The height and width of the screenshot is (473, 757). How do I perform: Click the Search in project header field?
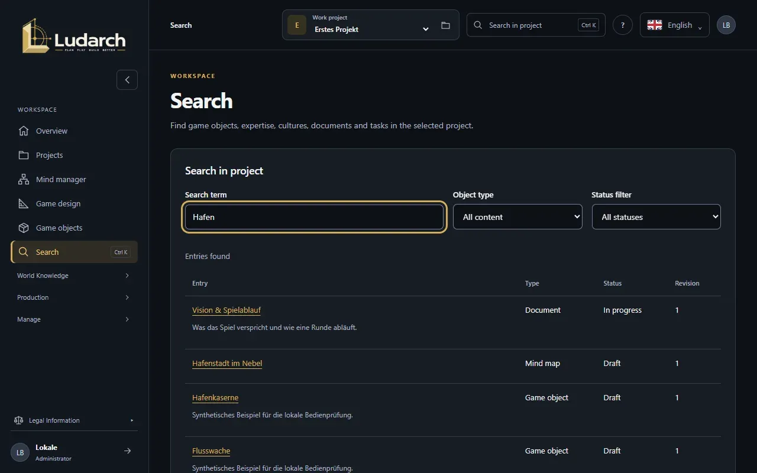(536, 25)
